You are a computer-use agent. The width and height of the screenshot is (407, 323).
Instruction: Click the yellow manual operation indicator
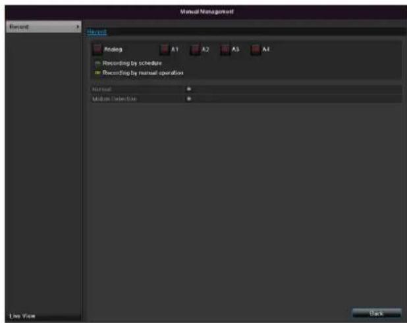tap(96, 72)
